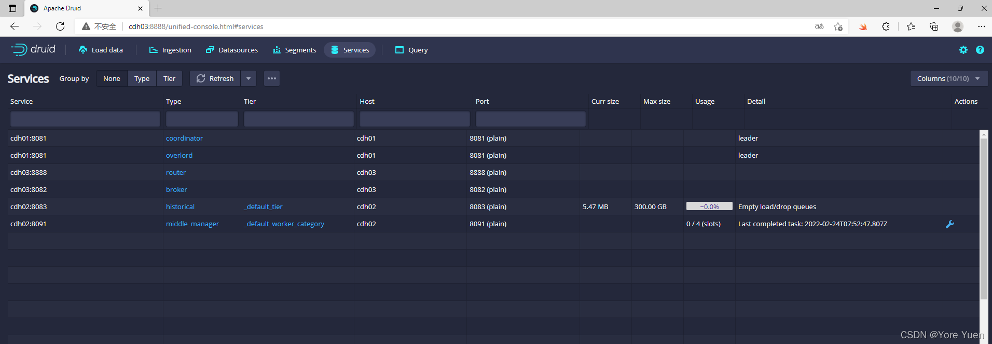Viewport: 992px width, 344px height.
Task: Open the Columns (10/10) selector
Action: click(949, 78)
